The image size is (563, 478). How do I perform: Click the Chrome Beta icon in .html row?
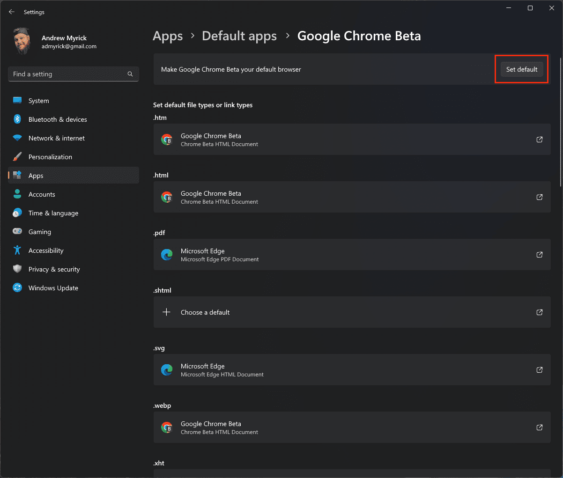tap(167, 197)
